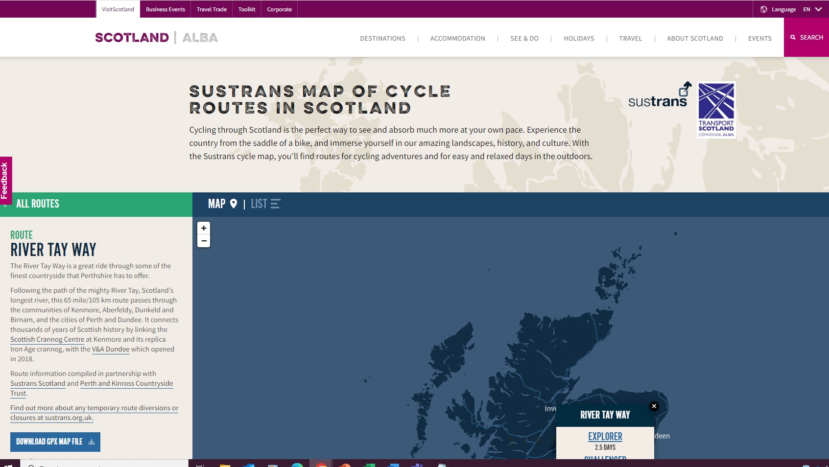Open the Accommodation menu
The height and width of the screenshot is (467, 829).
coord(457,38)
